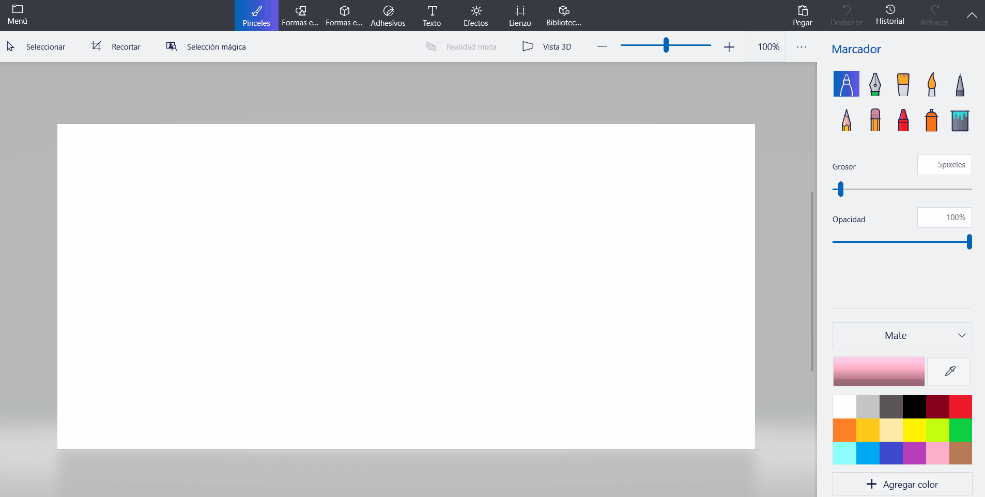Select the Pencil tool
The width and height of the screenshot is (985, 497).
tap(846, 120)
